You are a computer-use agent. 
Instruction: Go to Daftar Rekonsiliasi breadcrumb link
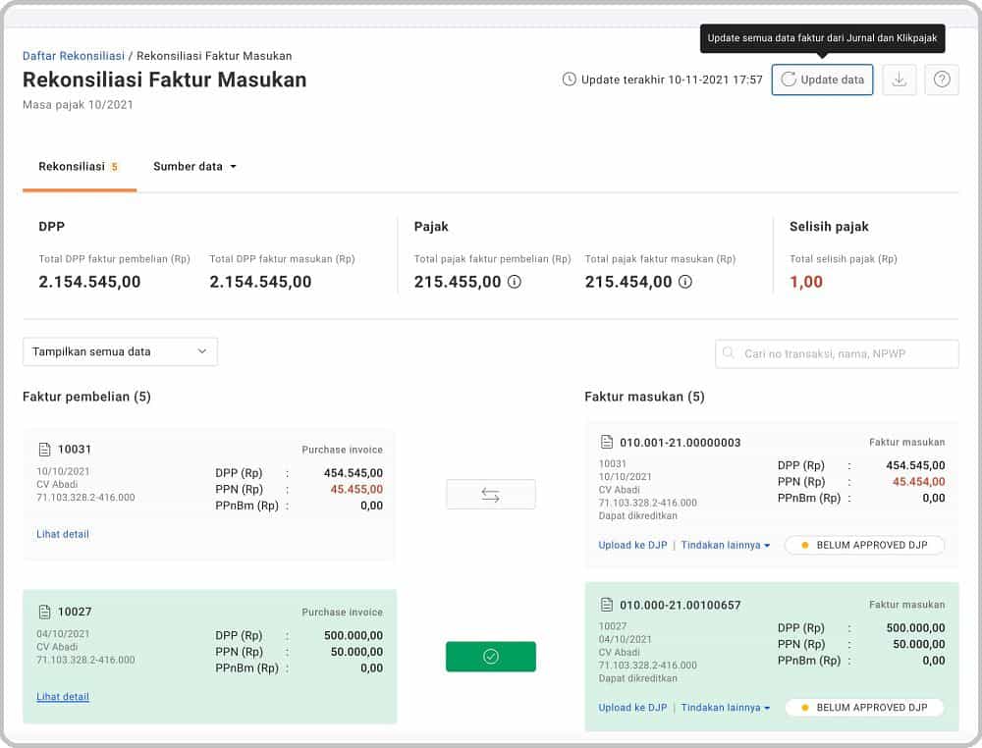[x=74, y=56]
